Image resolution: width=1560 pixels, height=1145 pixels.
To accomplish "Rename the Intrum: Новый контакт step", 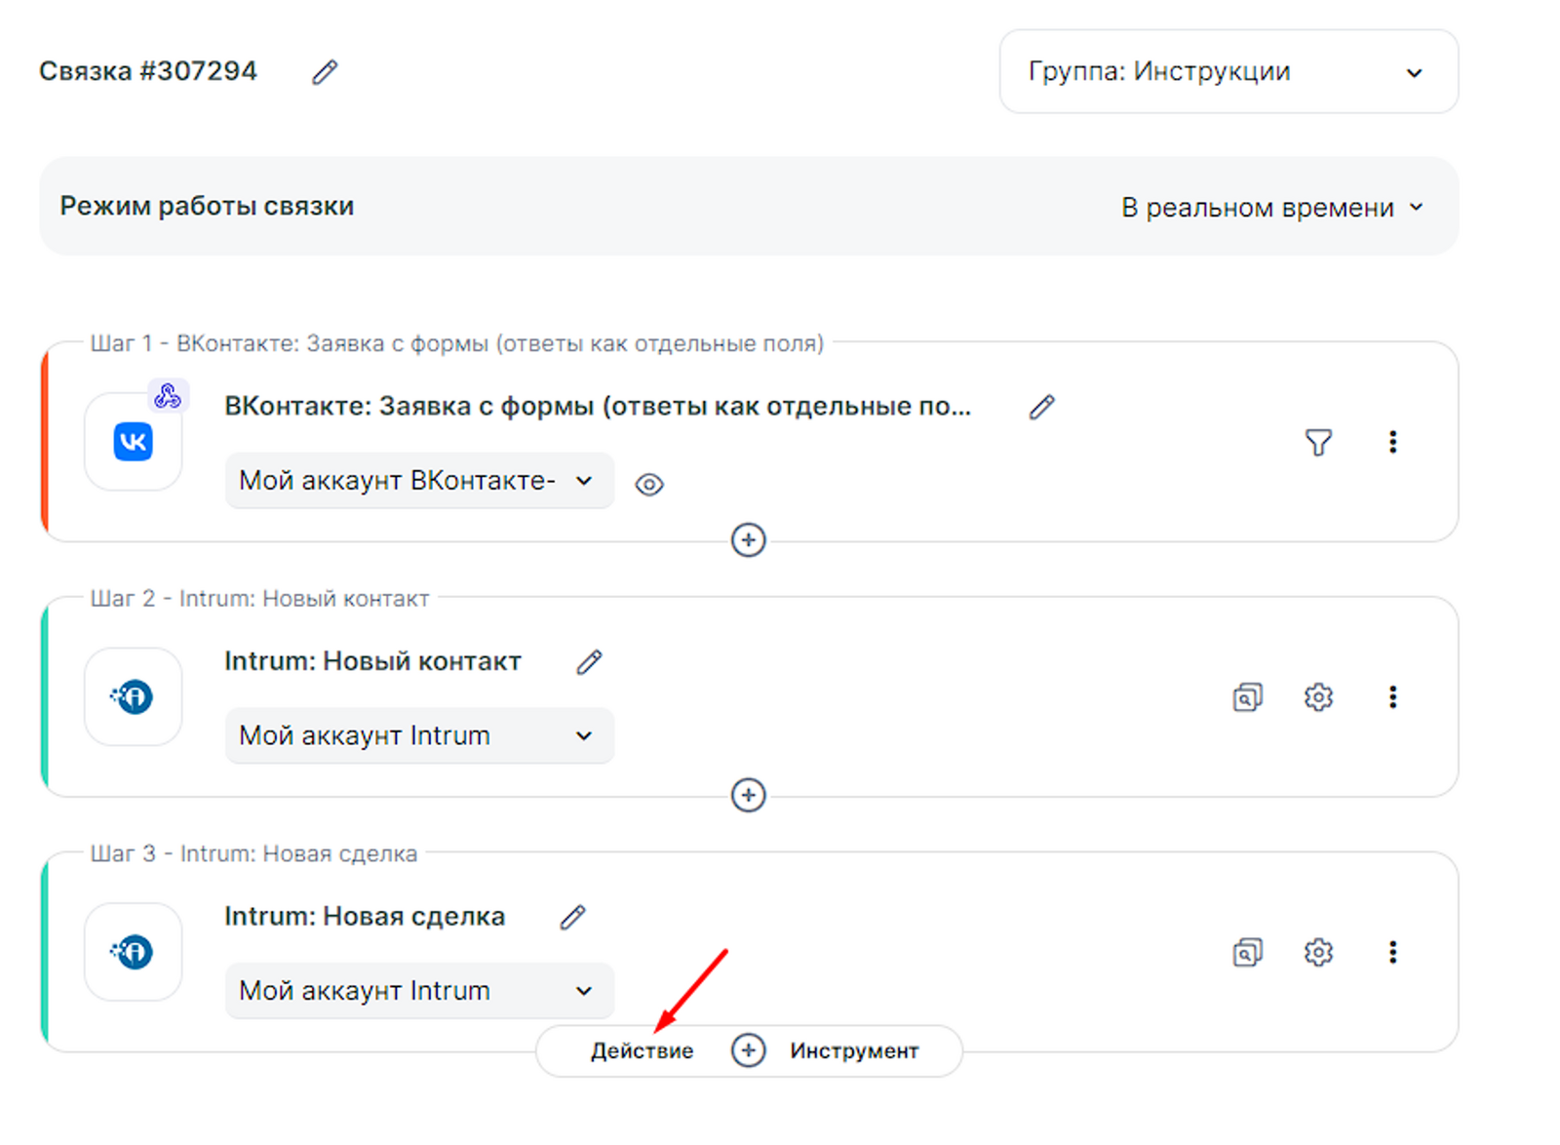I will 589,662.
